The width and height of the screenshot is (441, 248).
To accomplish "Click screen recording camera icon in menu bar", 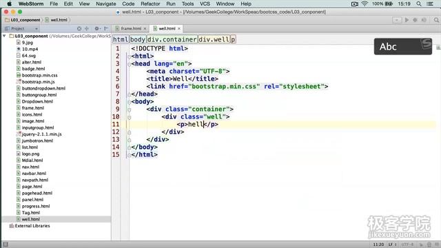I will [x=355, y=4].
